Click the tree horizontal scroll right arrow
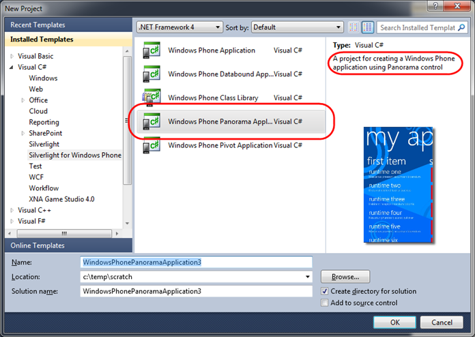This screenshot has width=475, height=337. [x=117, y=233]
